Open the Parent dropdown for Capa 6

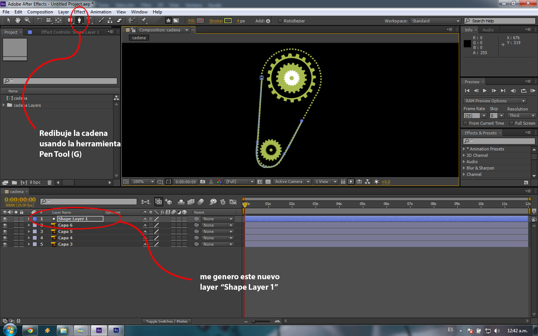217,225
